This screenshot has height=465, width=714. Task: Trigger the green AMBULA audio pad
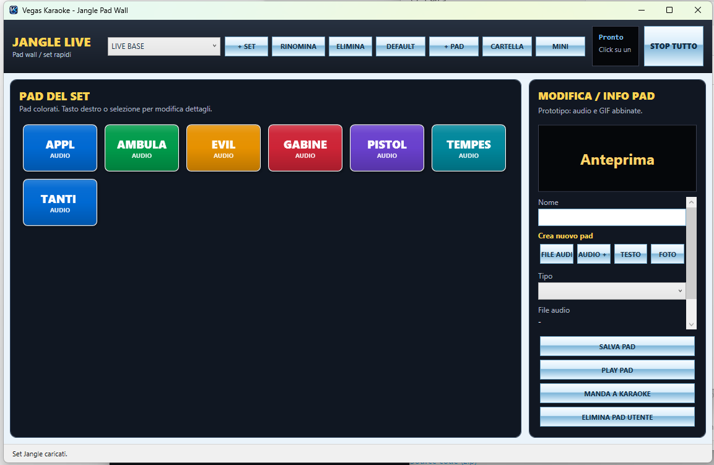(142, 148)
